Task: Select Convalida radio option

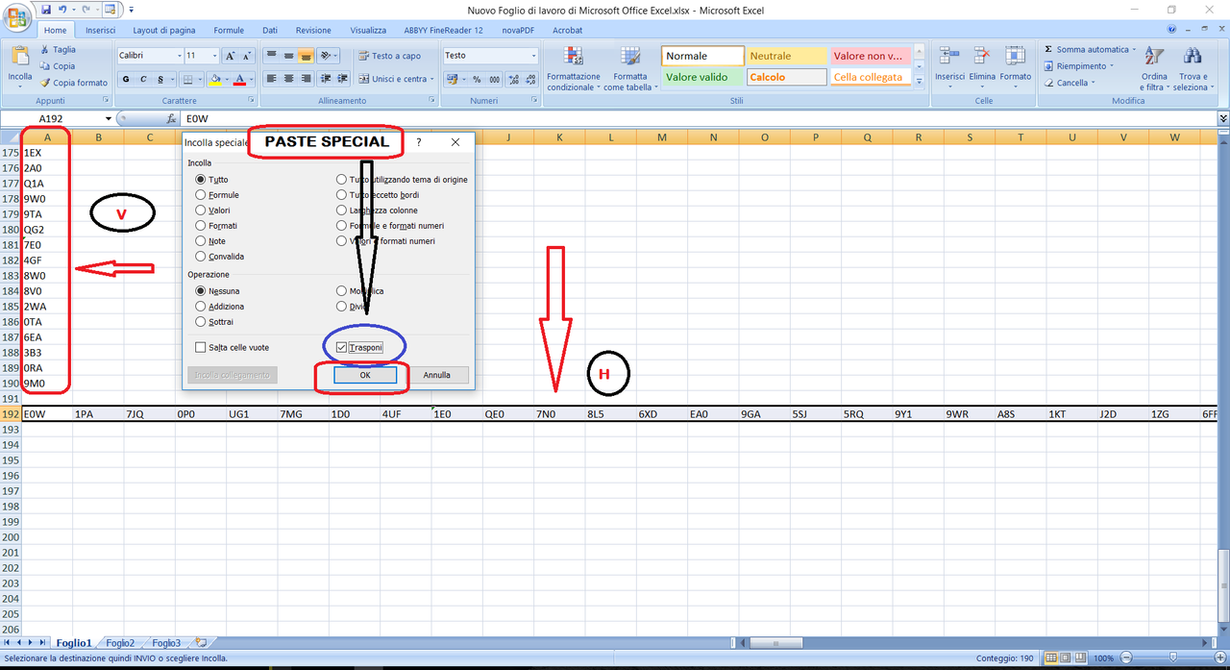Action: tap(201, 257)
